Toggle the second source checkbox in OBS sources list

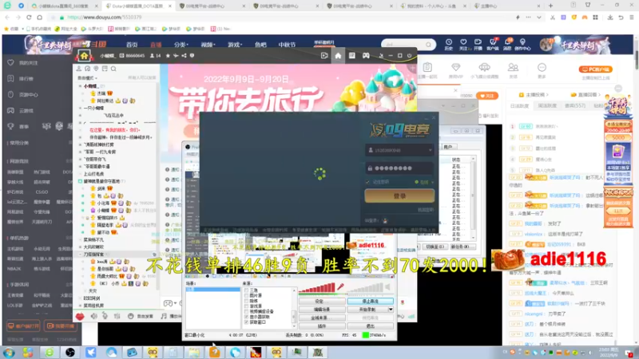tap(246, 295)
